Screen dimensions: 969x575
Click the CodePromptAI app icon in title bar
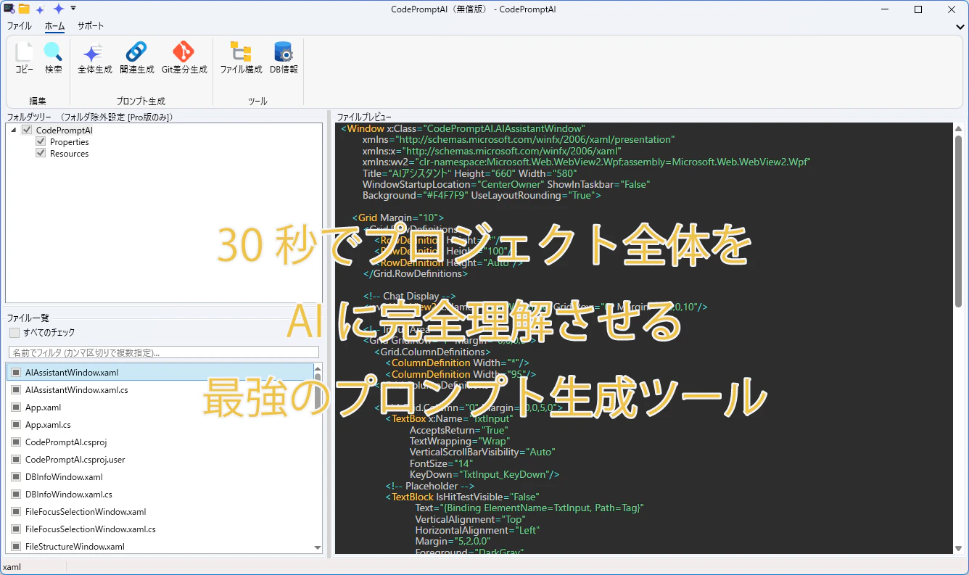click(9, 9)
